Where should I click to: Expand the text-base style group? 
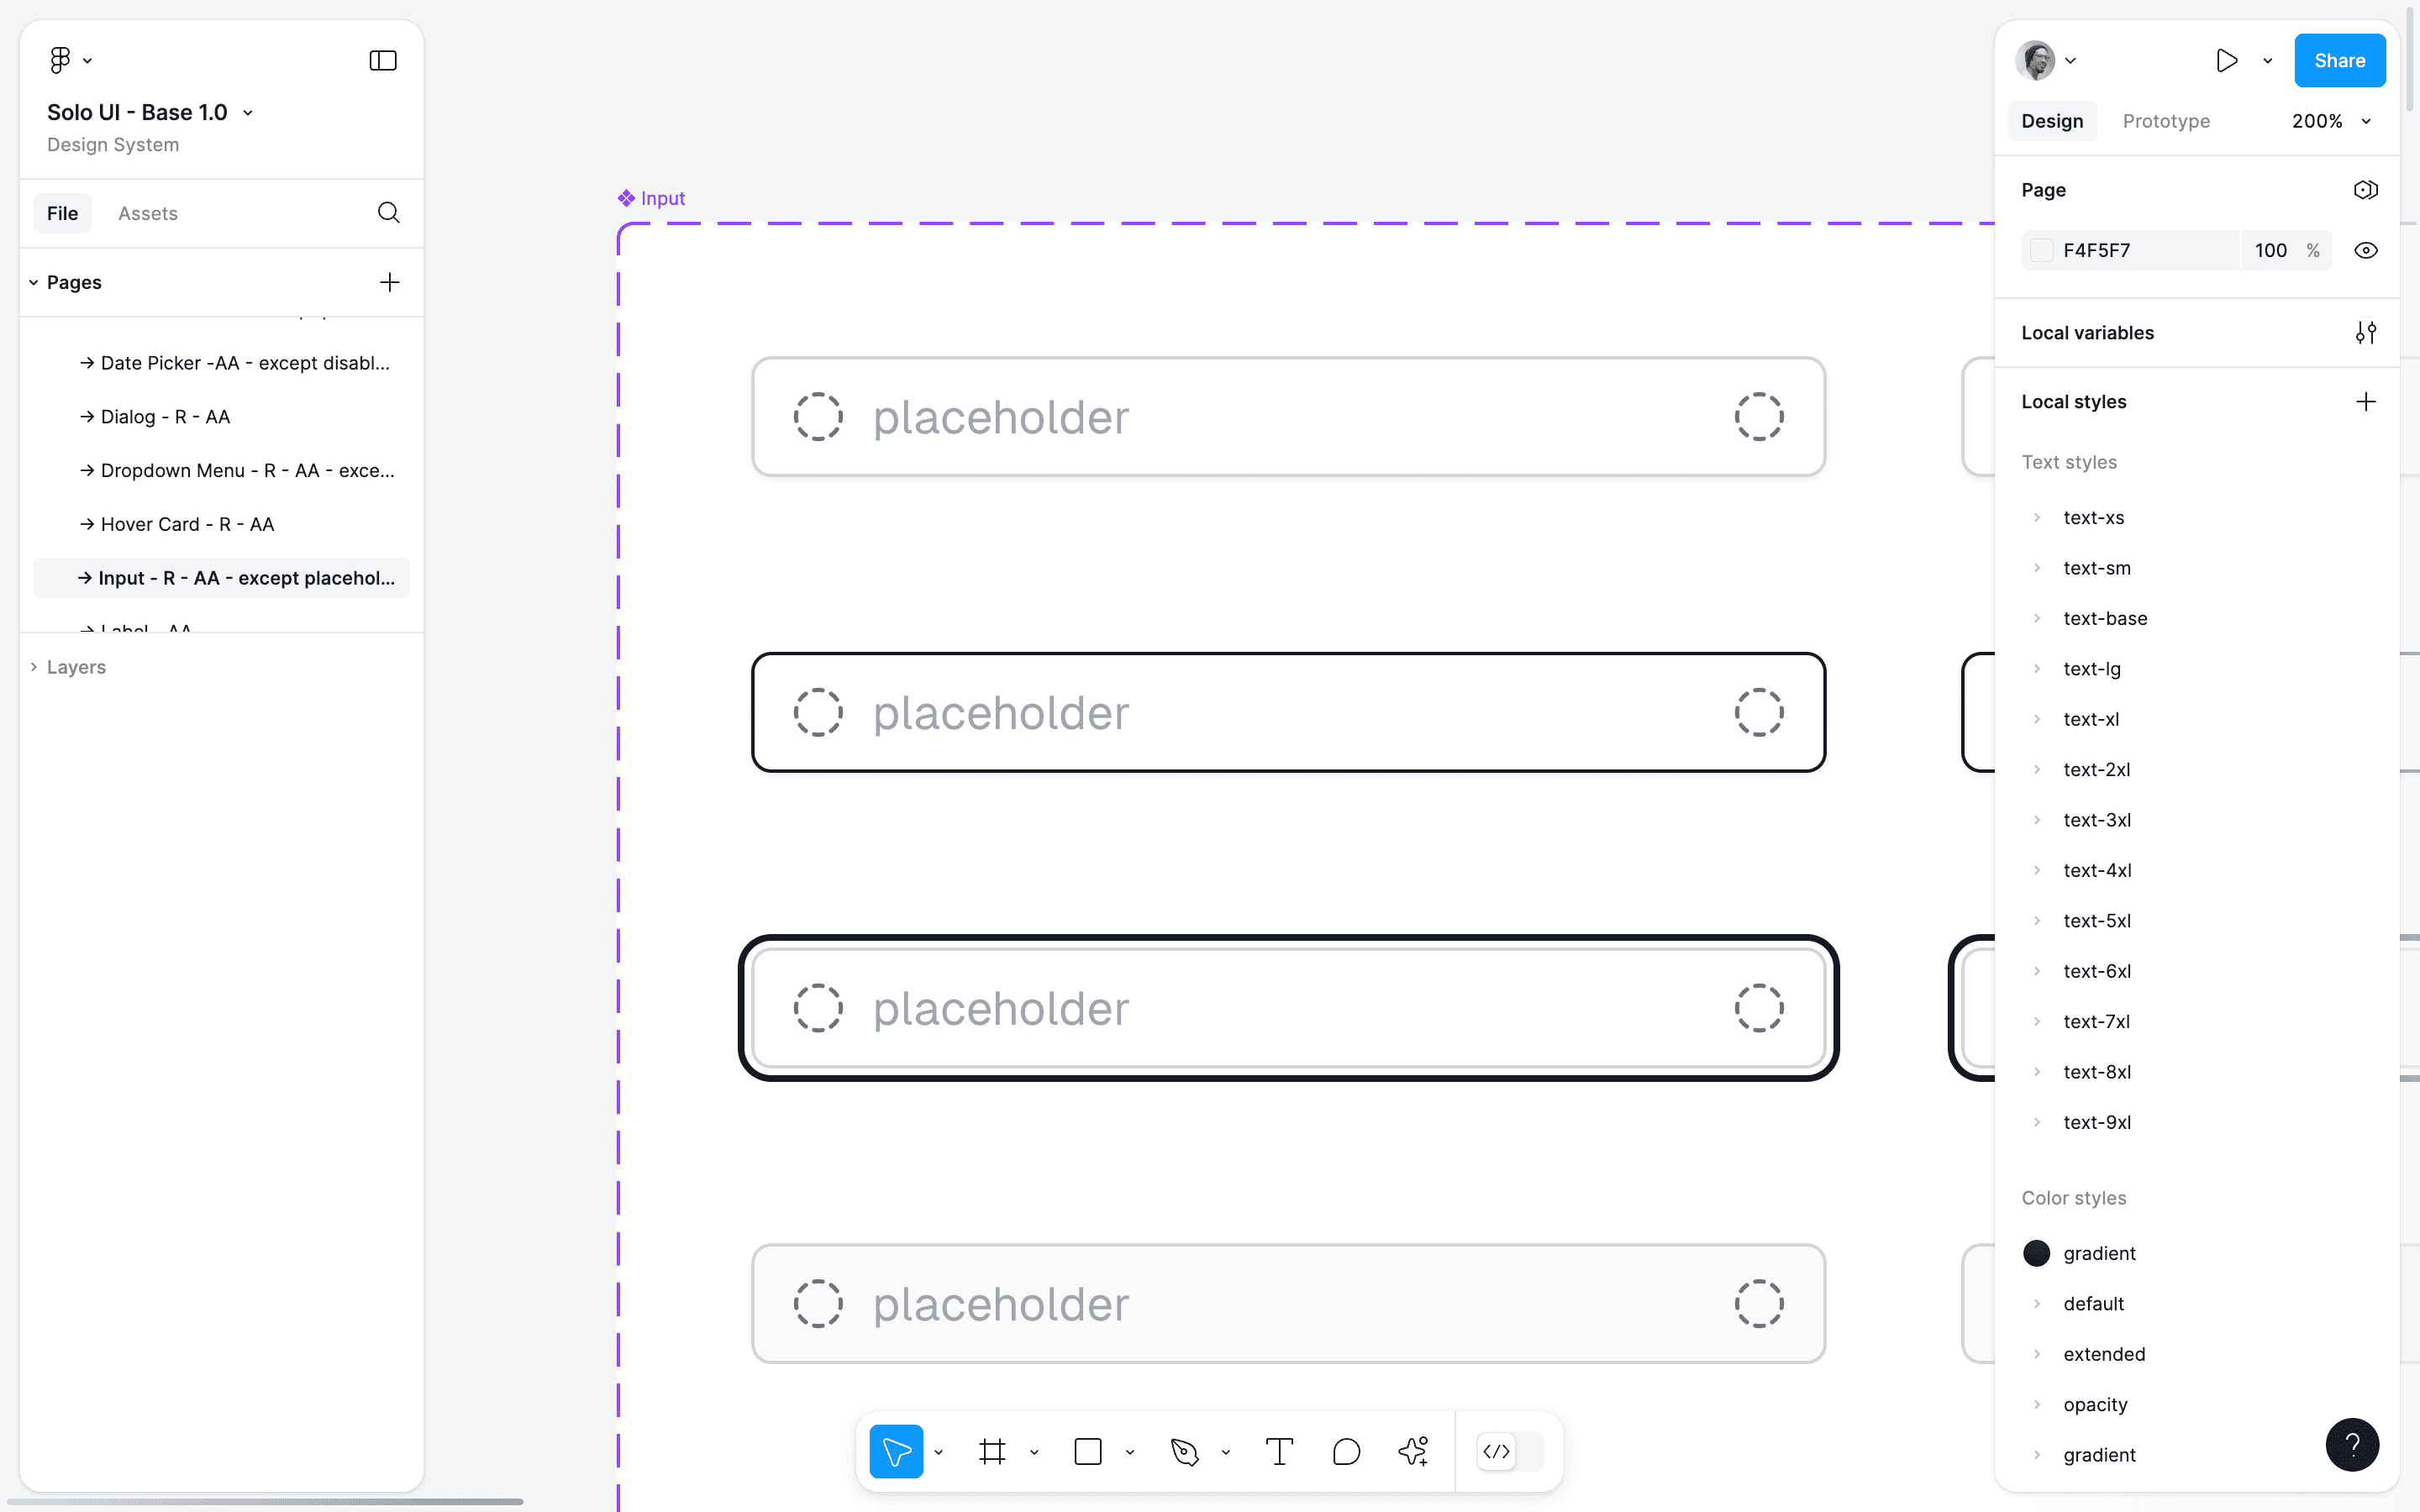pyautogui.click(x=2037, y=618)
